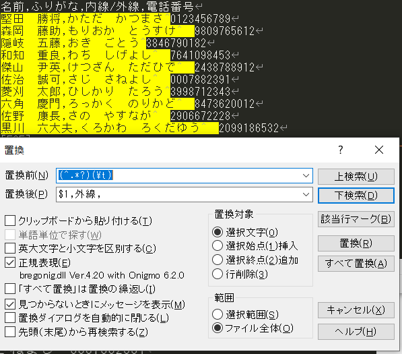Click the highlighted name 傑山 尹英
The width and height of the screenshot is (402, 354).
point(31,67)
